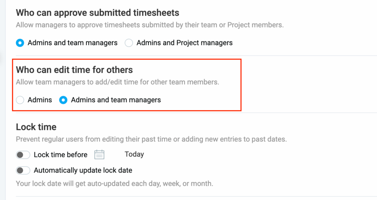Image resolution: width=377 pixels, height=200 pixels.
Task: Select "Admins and team managers" radio for timesheet approval
Action: 20,43
